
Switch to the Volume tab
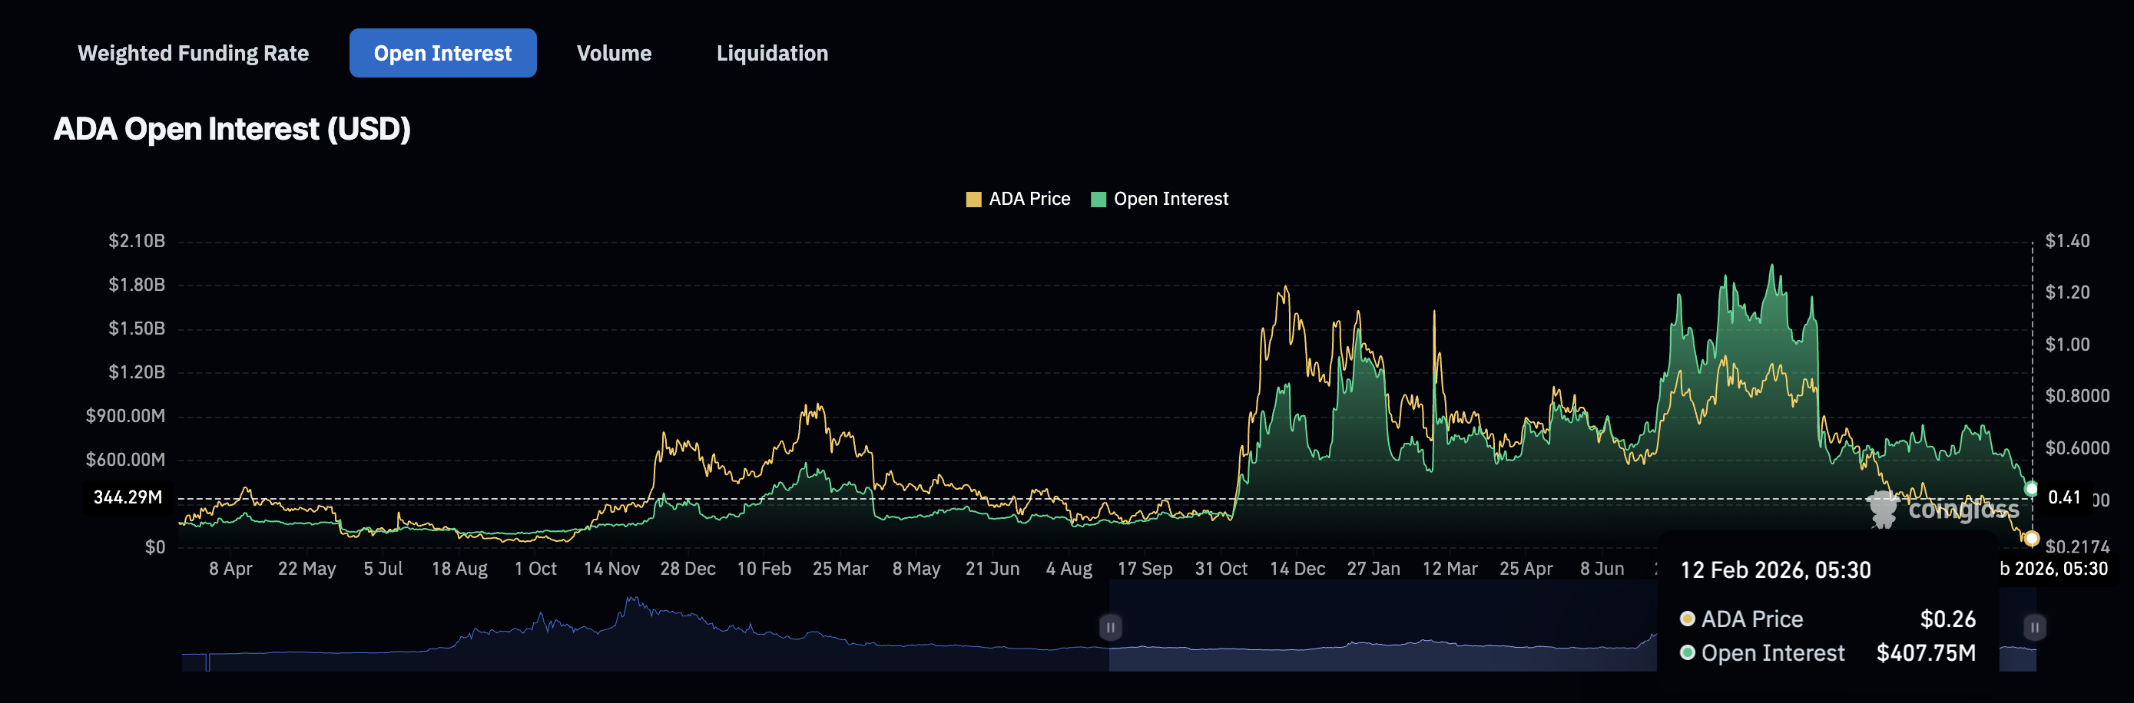point(614,53)
